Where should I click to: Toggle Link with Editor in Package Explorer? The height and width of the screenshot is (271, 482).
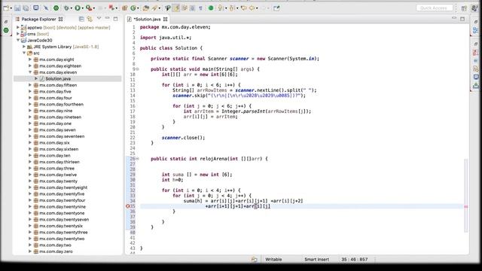[x=90, y=19]
